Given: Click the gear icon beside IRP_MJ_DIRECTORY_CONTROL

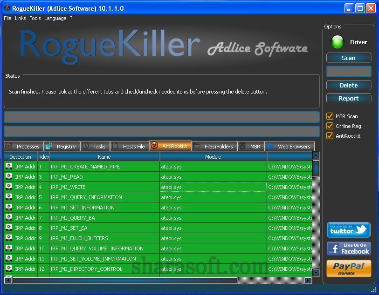Looking at the screenshot, I should click(9, 268).
